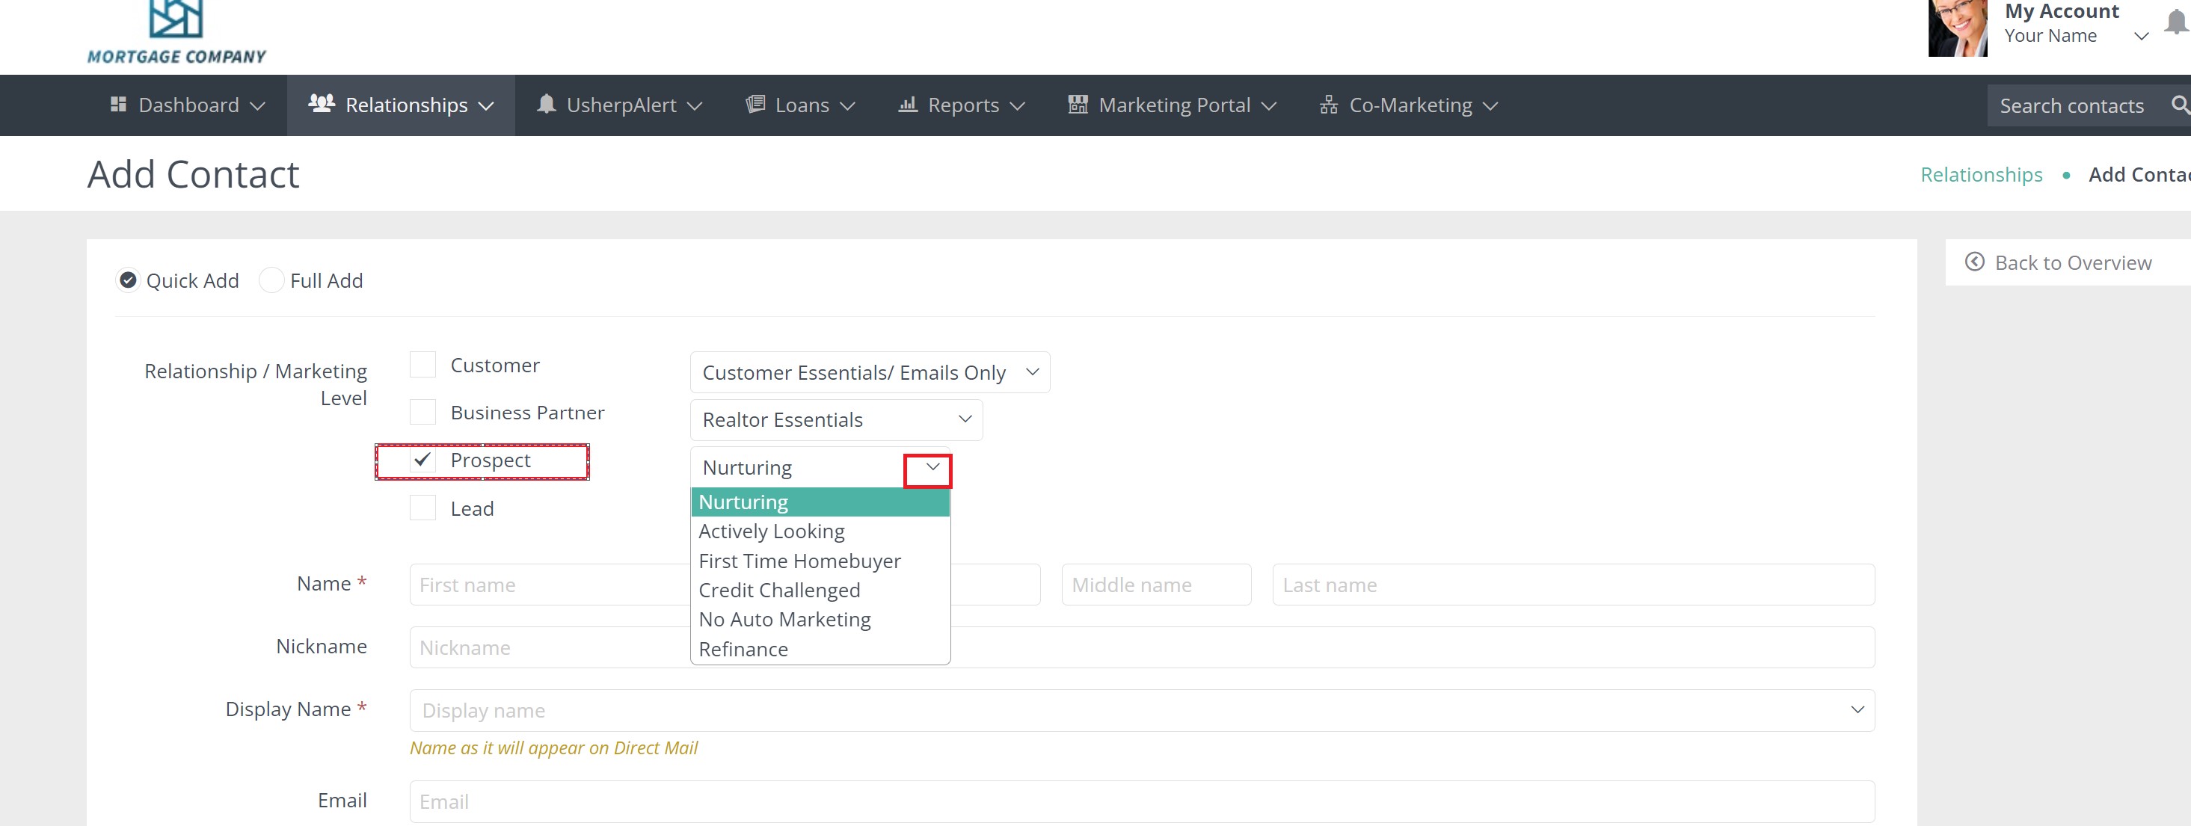Click the Back to Overview arrow icon
The image size is (2191, 826).
tap(1974, 262)
